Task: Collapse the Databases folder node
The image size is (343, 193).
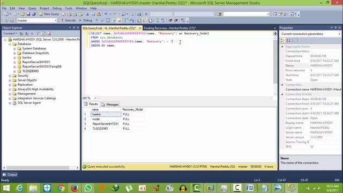Action: pyautogui.click(x=10, y=44)
